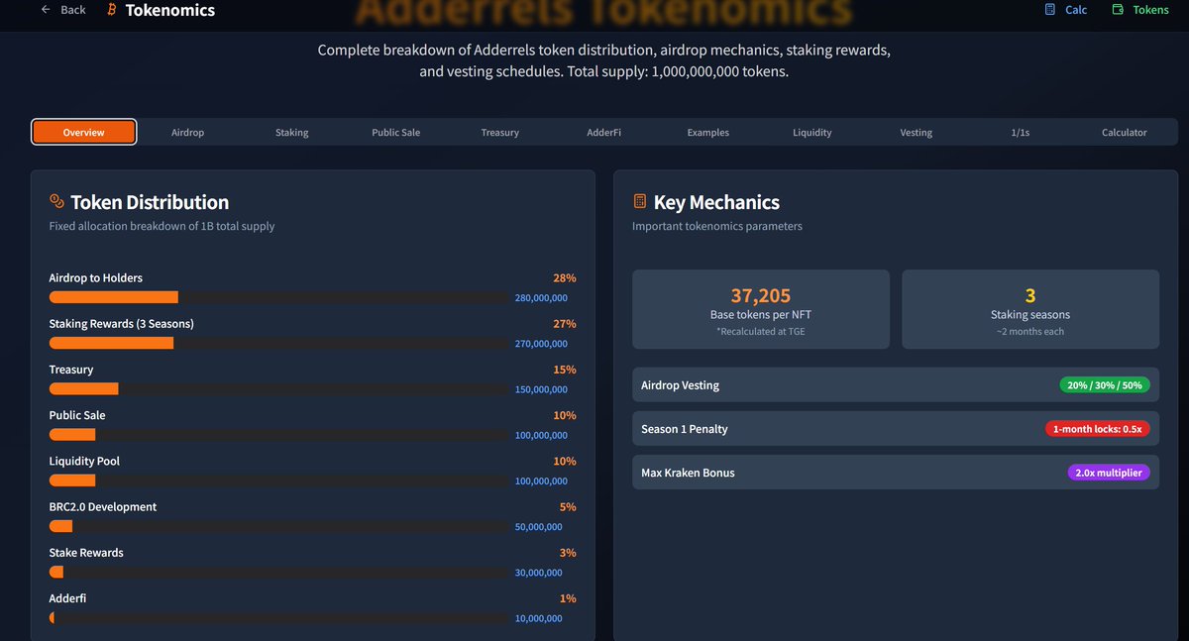1189x641 pixels.
Task: Click the 270,000,000 token amount
Action: tap(541, 343)
